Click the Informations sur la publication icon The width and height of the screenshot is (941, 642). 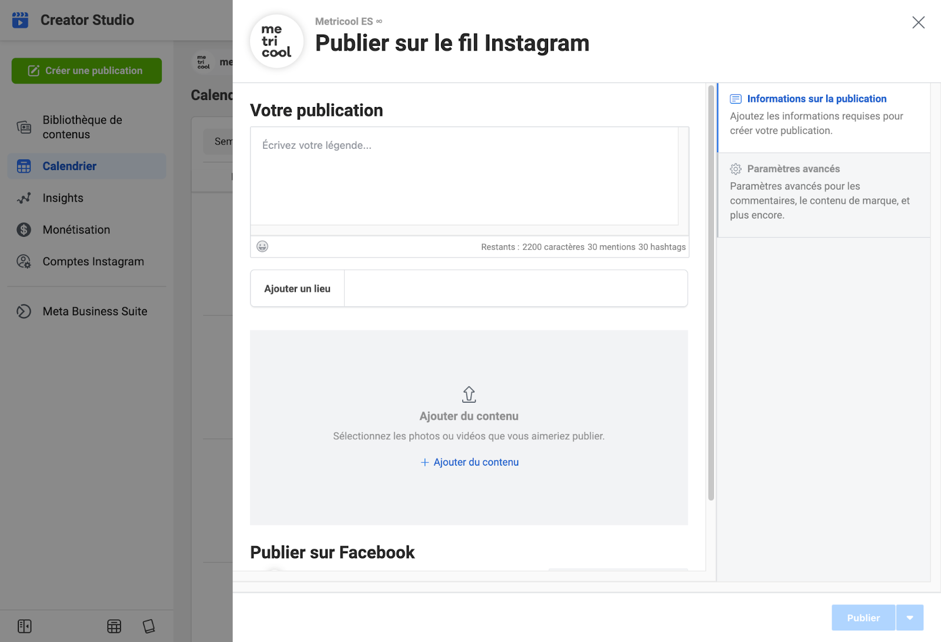[x=736, y=99]
